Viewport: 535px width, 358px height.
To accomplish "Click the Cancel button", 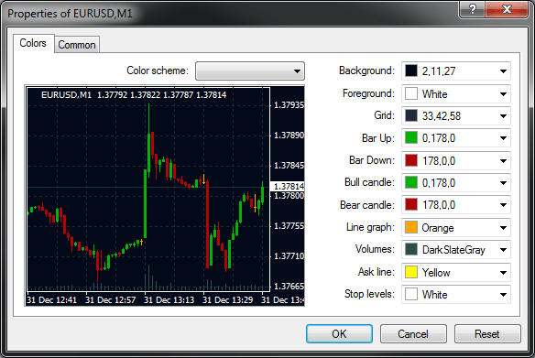I will point(413,334).
